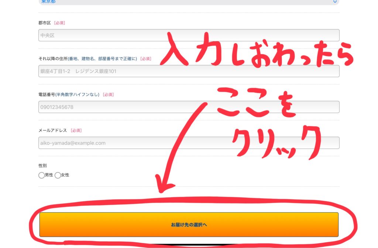Click the 必須 marker beside 郡市区

[59, 23]
